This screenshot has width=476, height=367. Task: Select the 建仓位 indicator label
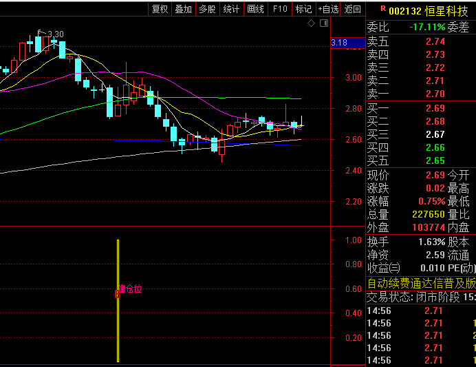pos(131,289)
